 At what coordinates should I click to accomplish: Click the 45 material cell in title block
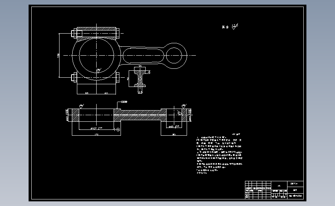[x=279, y=186]
